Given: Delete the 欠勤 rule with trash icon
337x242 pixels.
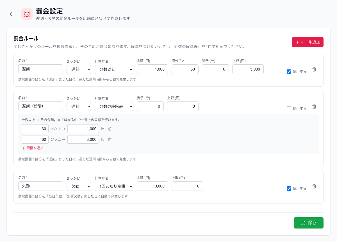Looking at the screenshot, I should [x=314, y=186].
